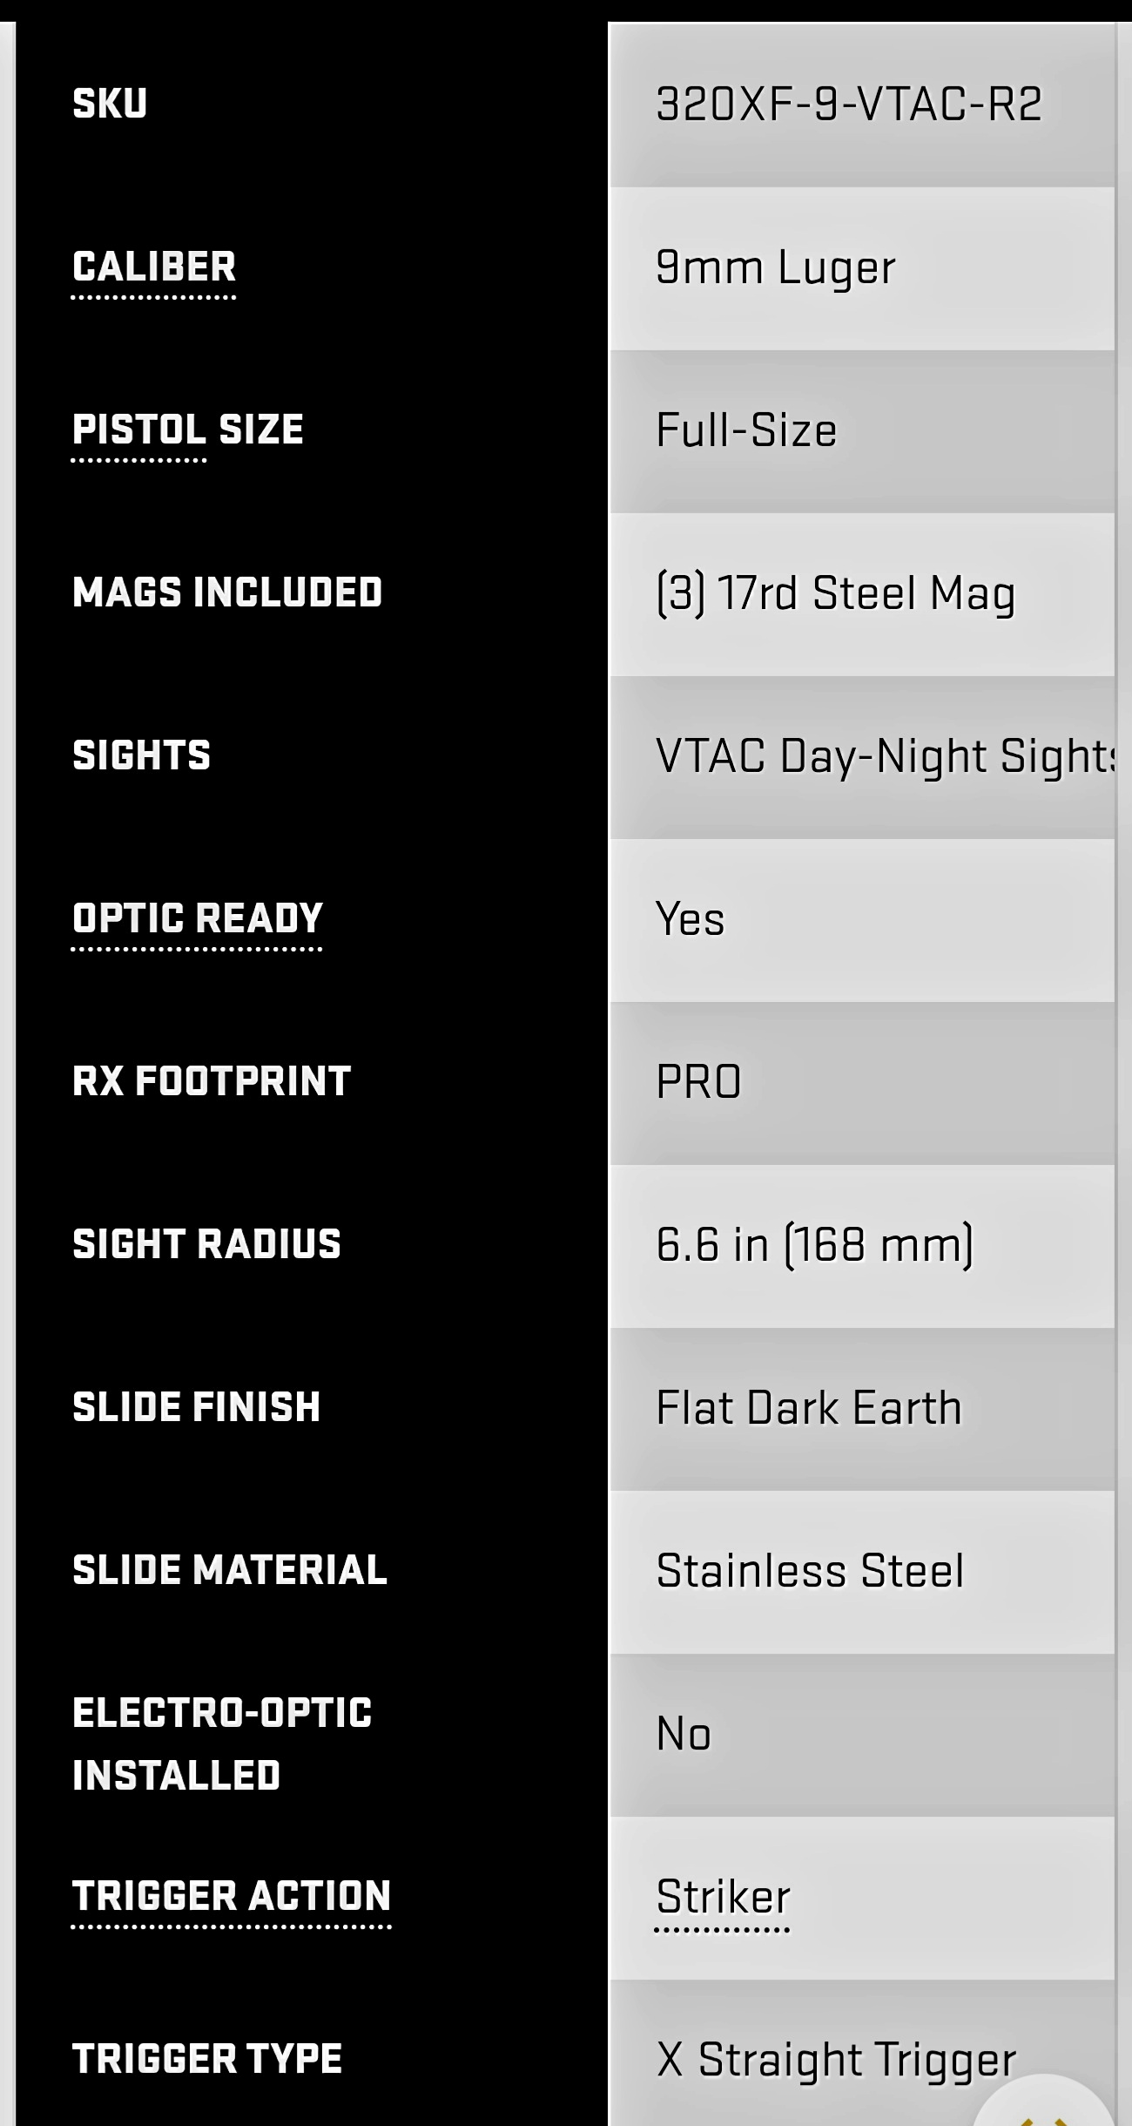Viewport: 1132px width, 2126px height.
Task: Open the CALIBER term definition
Action: pyautogui.click(x=154, y=267)
